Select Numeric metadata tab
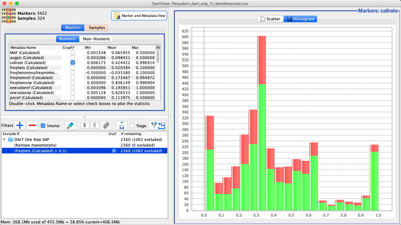Viewport: 401px width, 225px height. (x=67, y=39)
